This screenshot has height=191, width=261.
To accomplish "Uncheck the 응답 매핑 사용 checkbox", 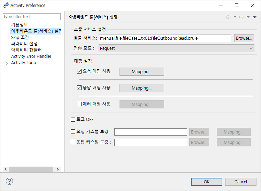I will (x=79, y=88).
